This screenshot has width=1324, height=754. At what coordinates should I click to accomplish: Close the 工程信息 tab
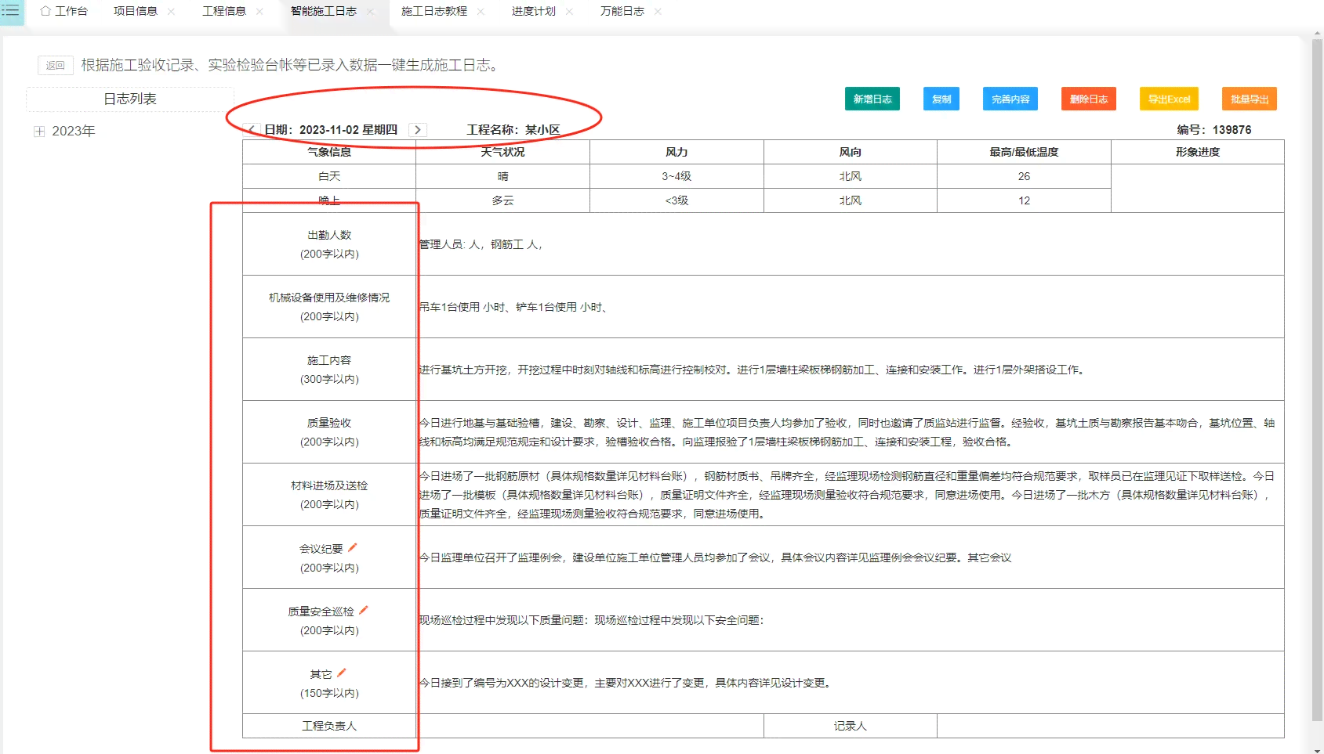pos(259,12)
